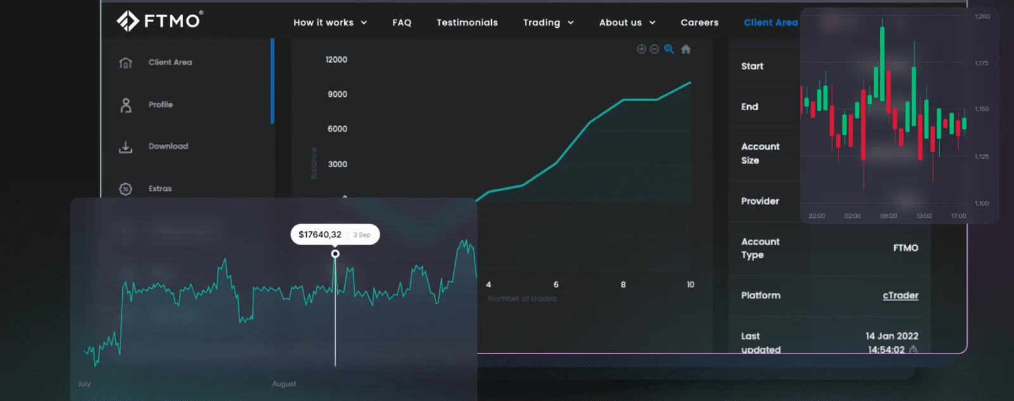Go to the Testimonials page
This screenshot has height=401, width=1014.
click(467, 23)
